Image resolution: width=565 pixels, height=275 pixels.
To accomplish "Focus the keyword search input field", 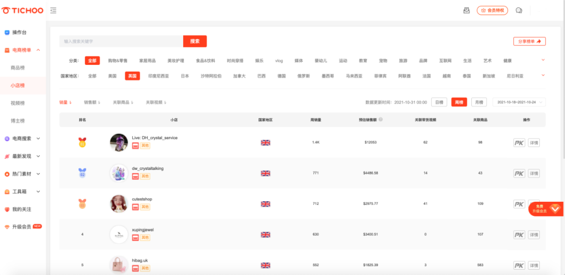I will [x=121, y=41].
